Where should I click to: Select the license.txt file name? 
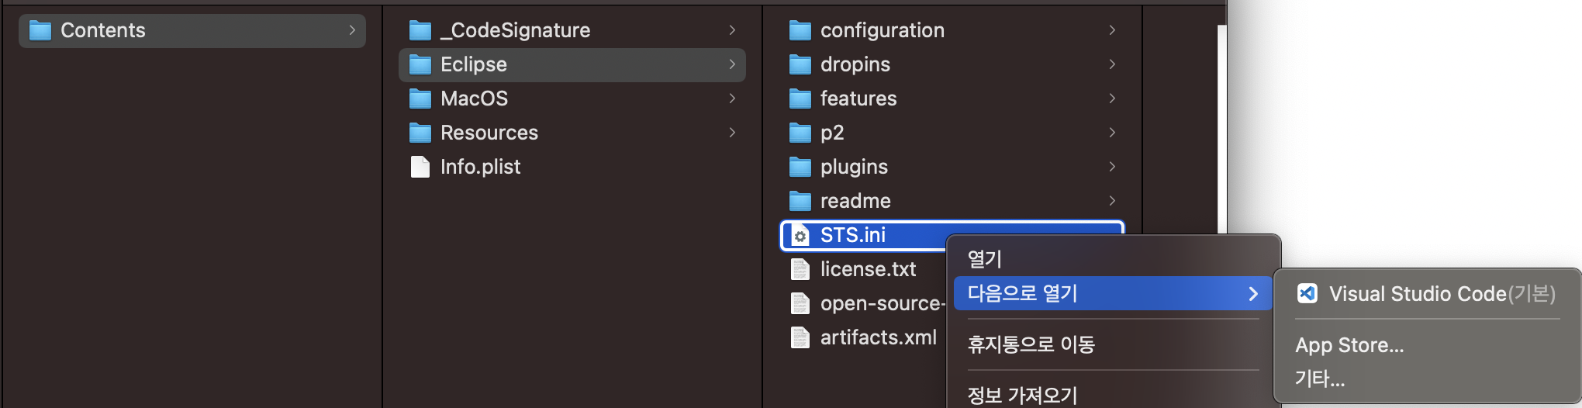[869, 269]
